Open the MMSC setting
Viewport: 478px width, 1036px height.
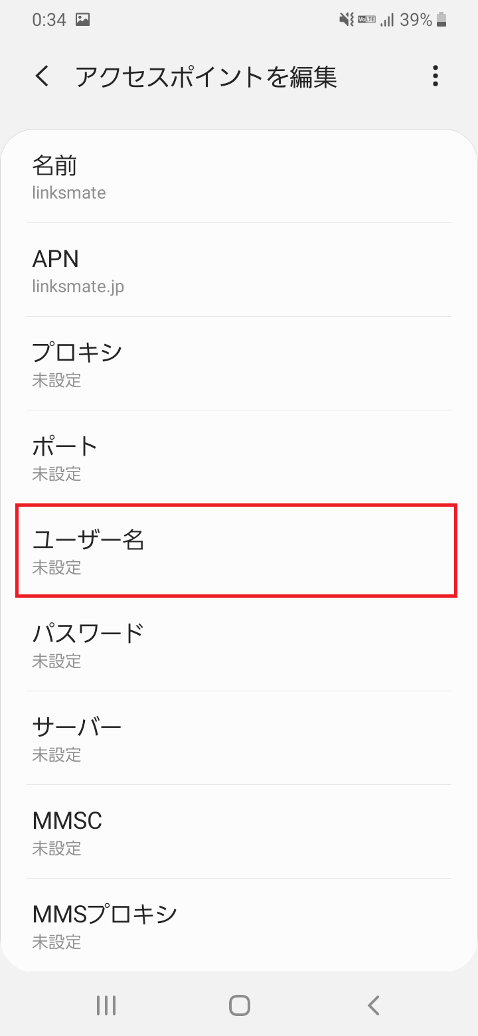[239, 831]
